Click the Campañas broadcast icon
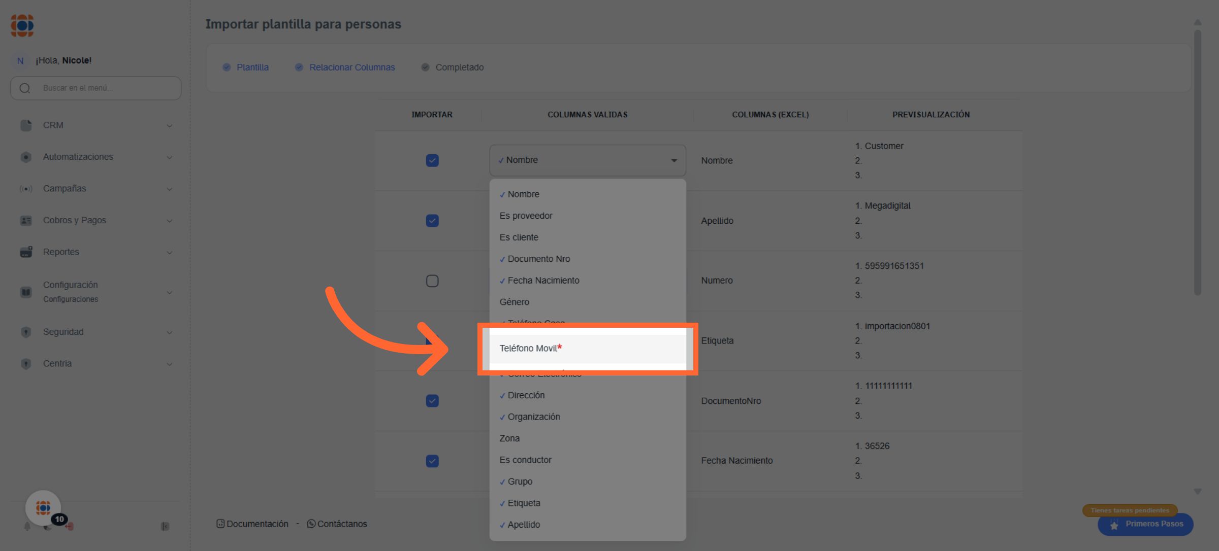The height and width of the screenshot is (551, 1219). [x=26, y=189]
